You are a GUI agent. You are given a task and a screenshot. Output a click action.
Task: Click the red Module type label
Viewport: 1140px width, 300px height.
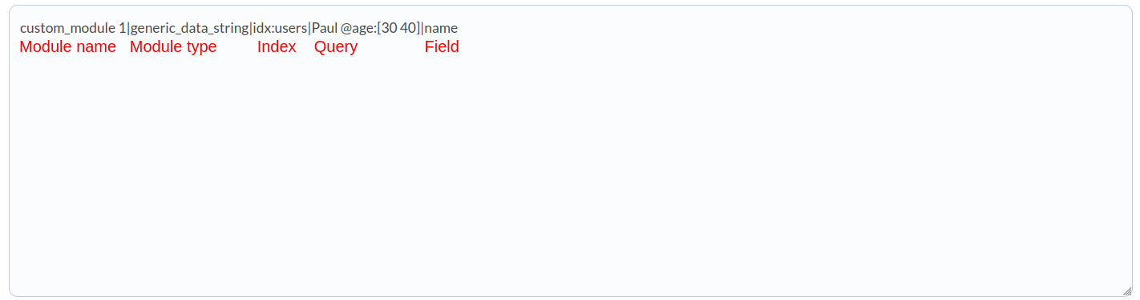pos(173,46)
